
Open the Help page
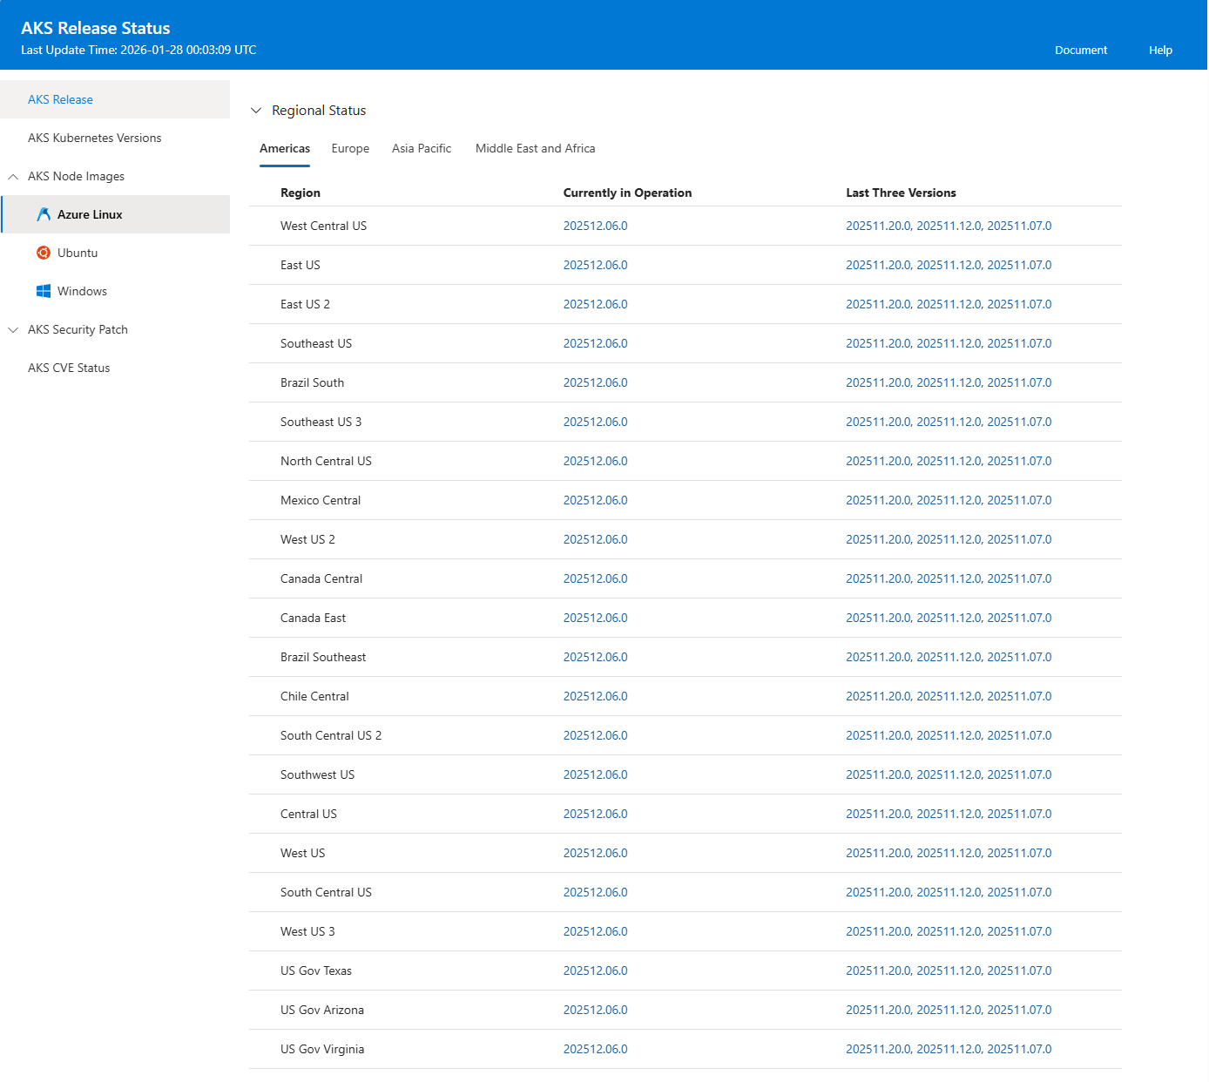1160,50
